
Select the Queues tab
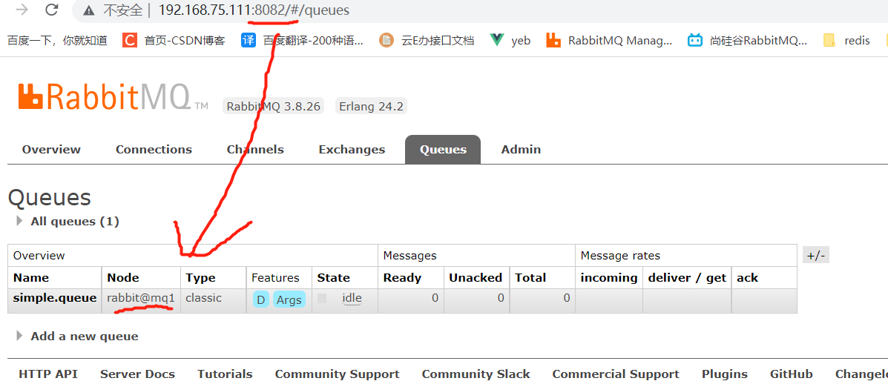(x=443, y=150)
